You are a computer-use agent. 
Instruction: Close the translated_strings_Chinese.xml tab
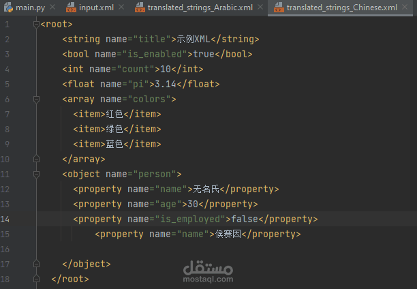point(405,7)
